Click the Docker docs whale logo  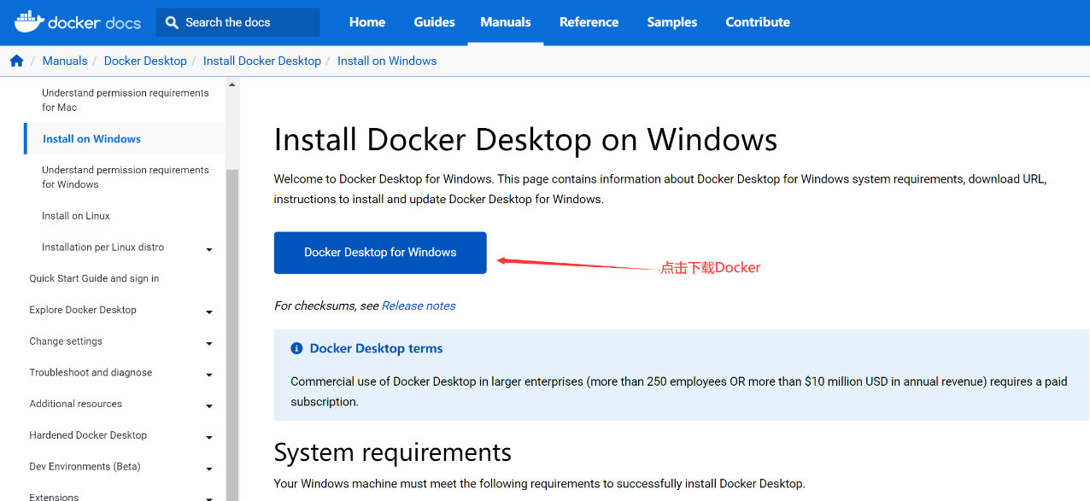(x=78, y=22)
